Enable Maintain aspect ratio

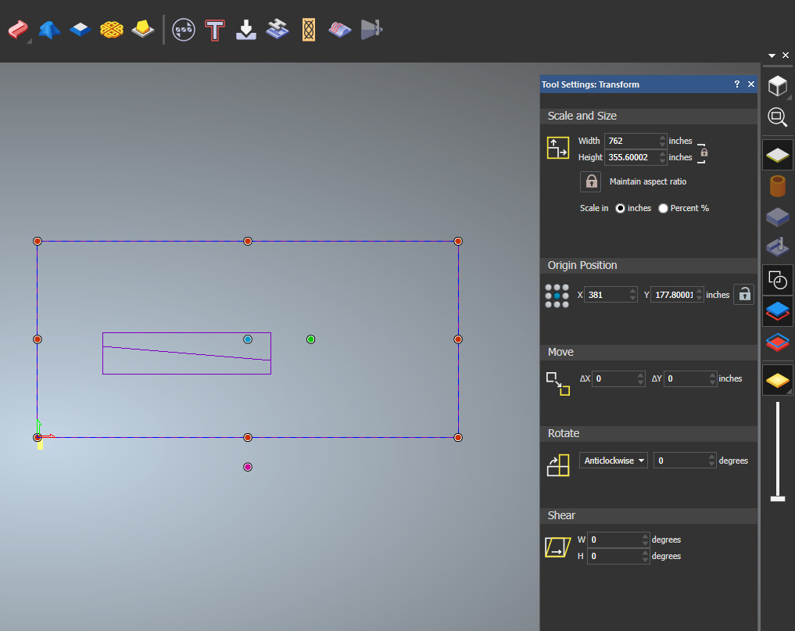[591, 181]
